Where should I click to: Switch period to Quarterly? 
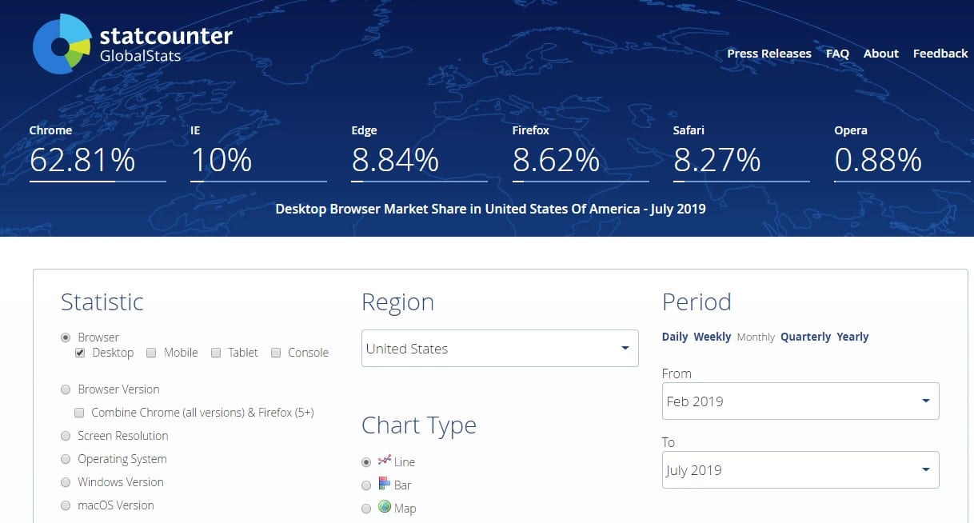click(x=806, y=337)
